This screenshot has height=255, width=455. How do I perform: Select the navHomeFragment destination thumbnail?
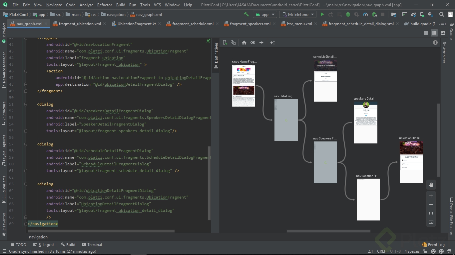[243, 85]
